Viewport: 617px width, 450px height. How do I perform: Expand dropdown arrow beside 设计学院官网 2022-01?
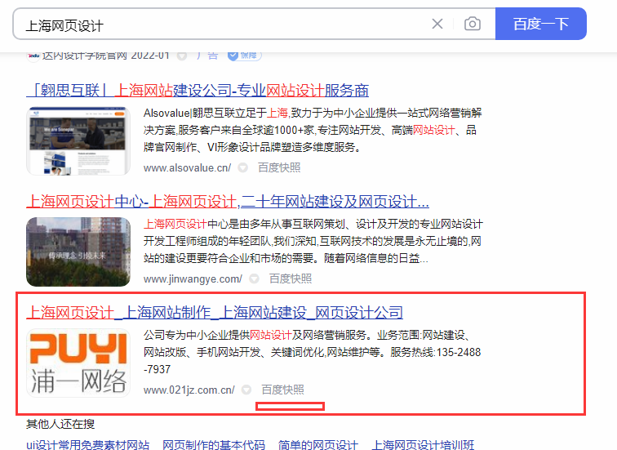tap(182, 56)
